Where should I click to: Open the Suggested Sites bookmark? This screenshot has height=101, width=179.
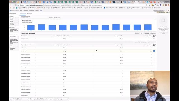tap(21, 8)
